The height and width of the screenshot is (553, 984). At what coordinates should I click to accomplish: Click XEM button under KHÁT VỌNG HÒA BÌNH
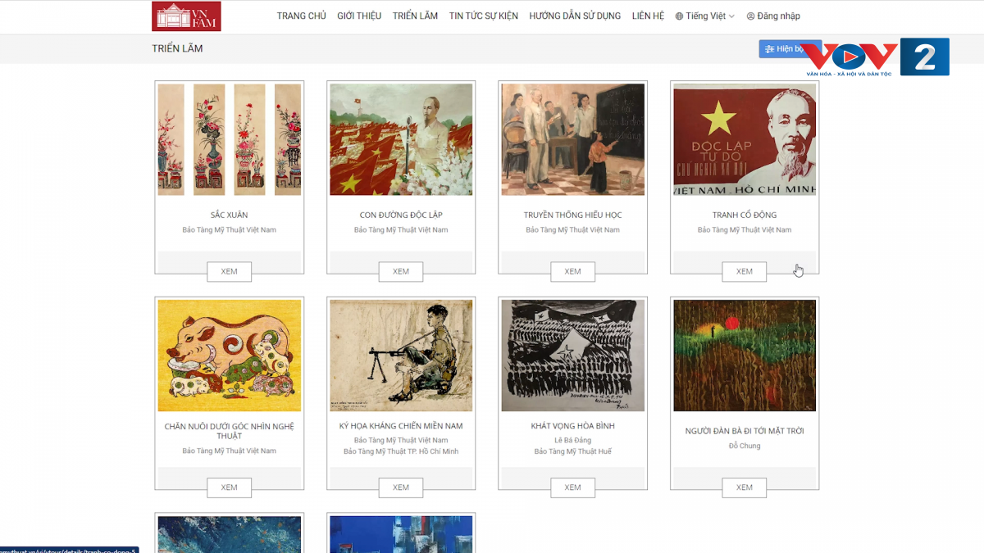pos(573,487)
